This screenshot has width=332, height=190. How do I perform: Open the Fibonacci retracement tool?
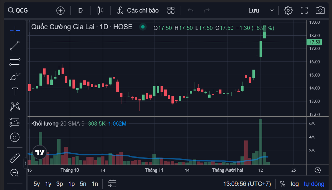[x=15, y=61]
